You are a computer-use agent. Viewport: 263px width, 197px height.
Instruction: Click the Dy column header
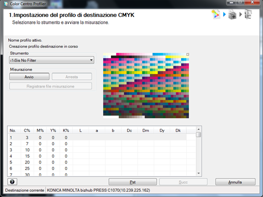click(x=162, y=130)
